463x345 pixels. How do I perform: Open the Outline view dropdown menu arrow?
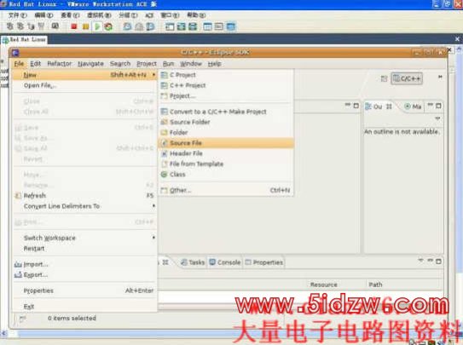437,118
